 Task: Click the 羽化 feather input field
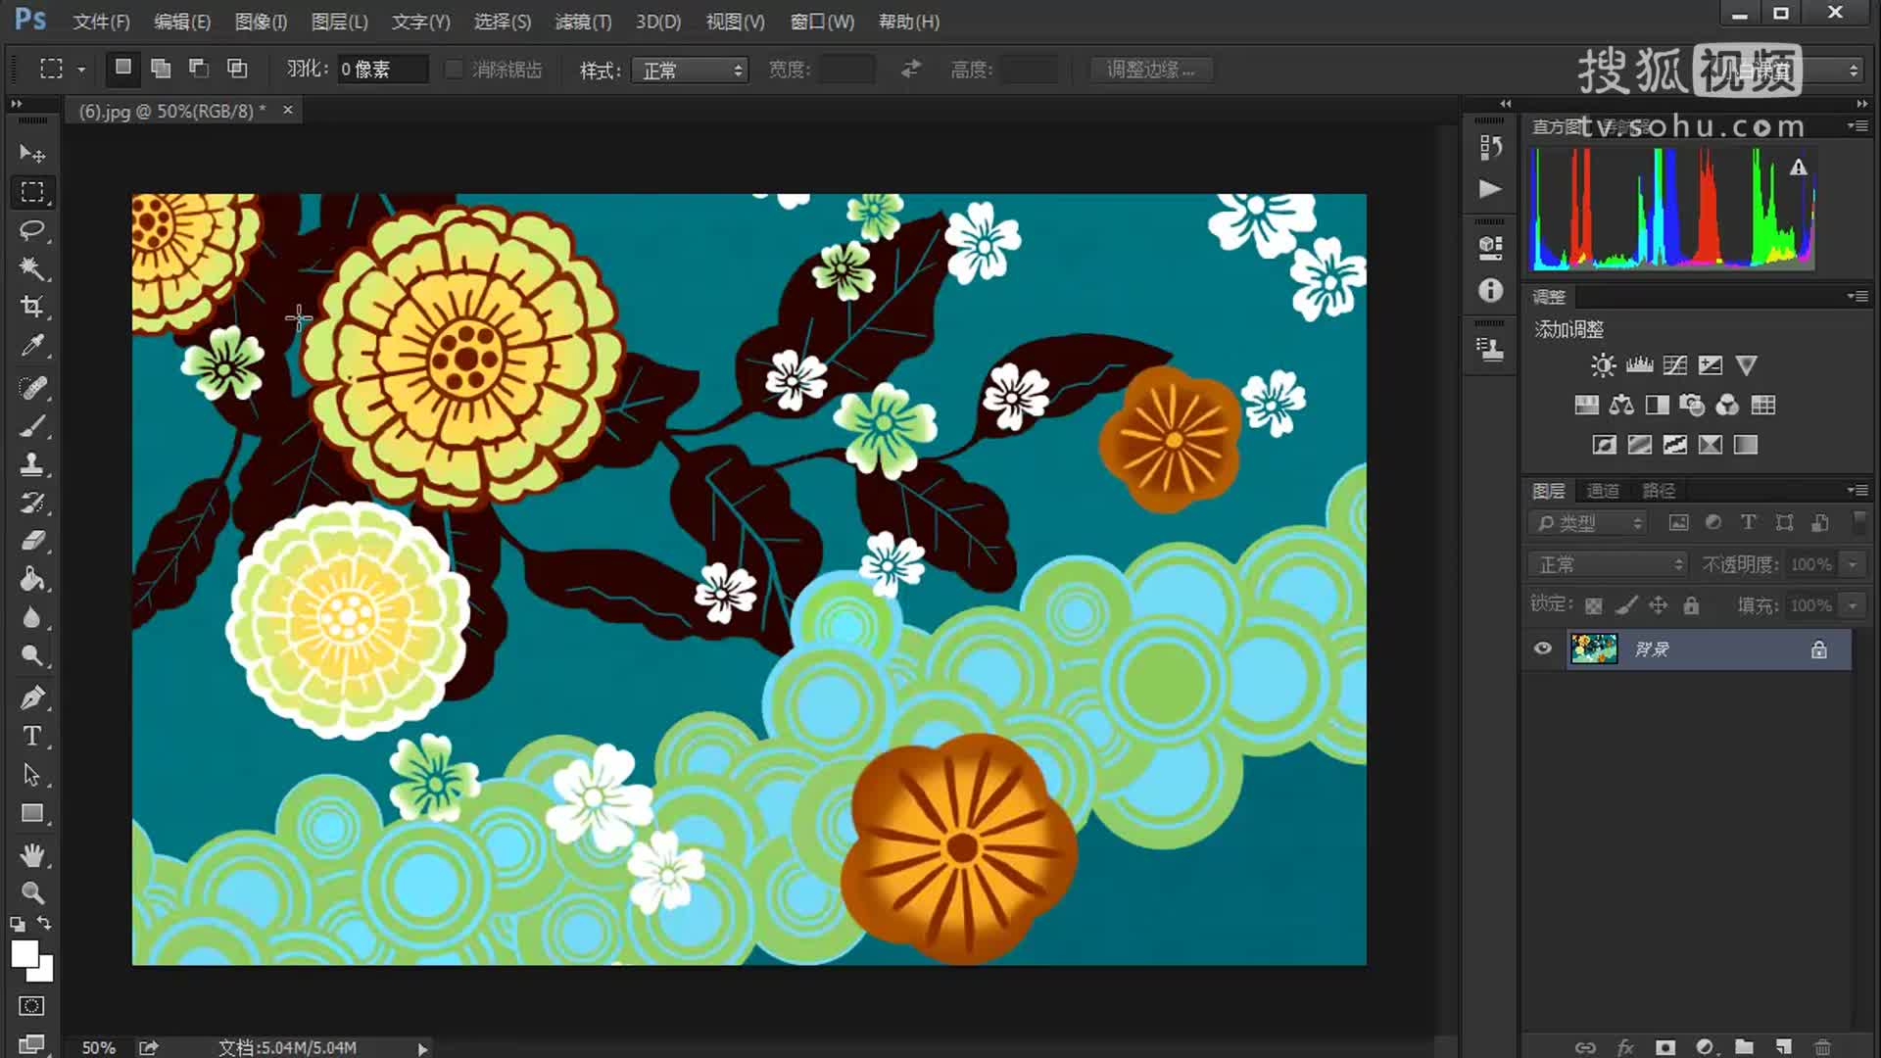pyautogui.click(x=382, y=70)
